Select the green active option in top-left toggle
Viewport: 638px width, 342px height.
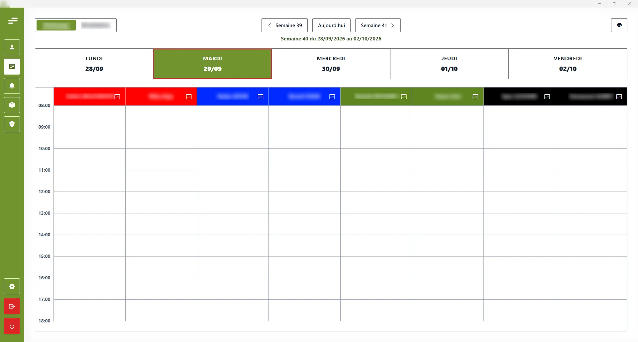coord(56,25)
